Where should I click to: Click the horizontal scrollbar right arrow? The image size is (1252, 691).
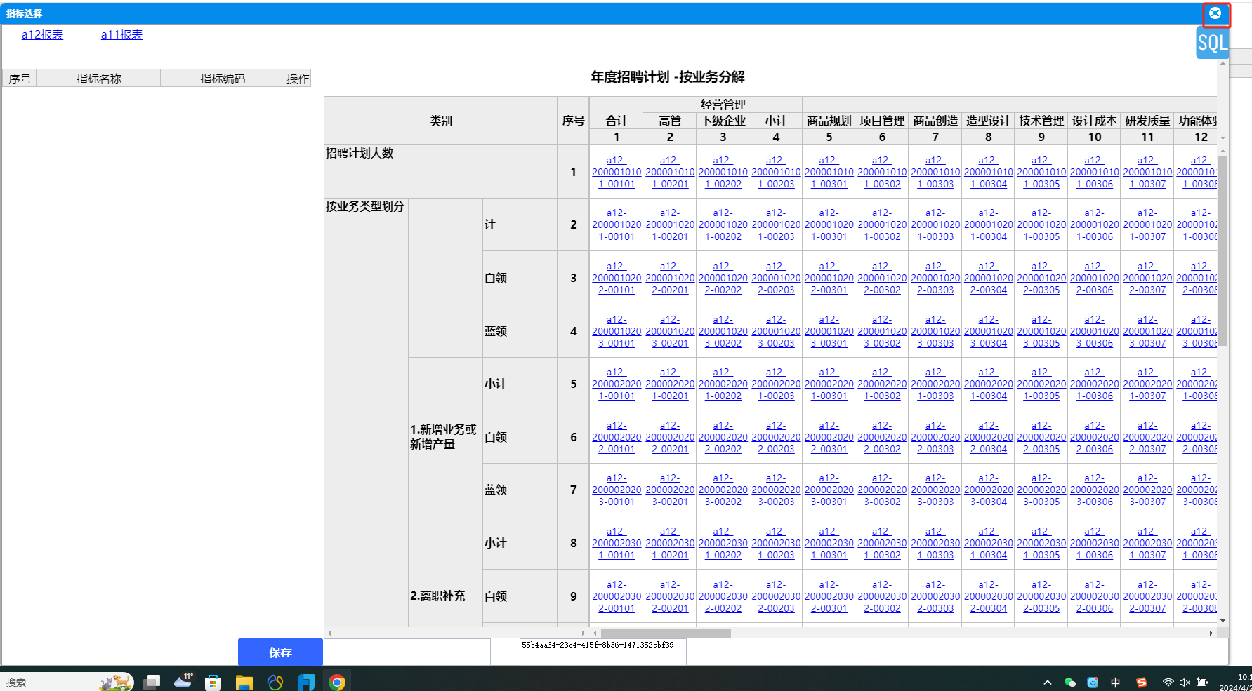[x=1211, y=633]
